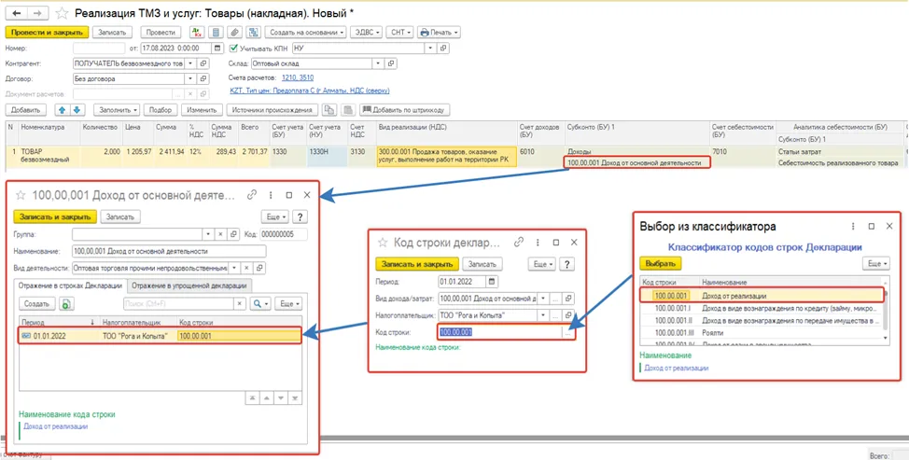Expand the Печать dropdown menu
The width and height of the screenshot is (909, 460).
pyautogui.click(x=439, y=33)
